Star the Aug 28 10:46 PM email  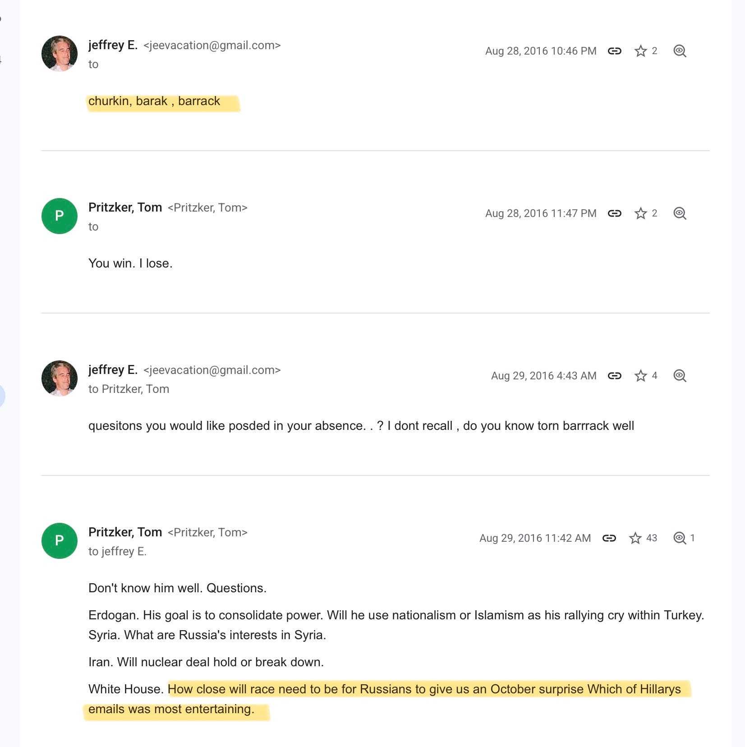[640, 51]
